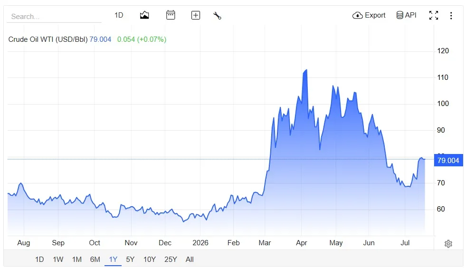Click the 60 y-axis label
Image resolution: width=465 pixels, height=269 pixels.
tap(441, 209)
